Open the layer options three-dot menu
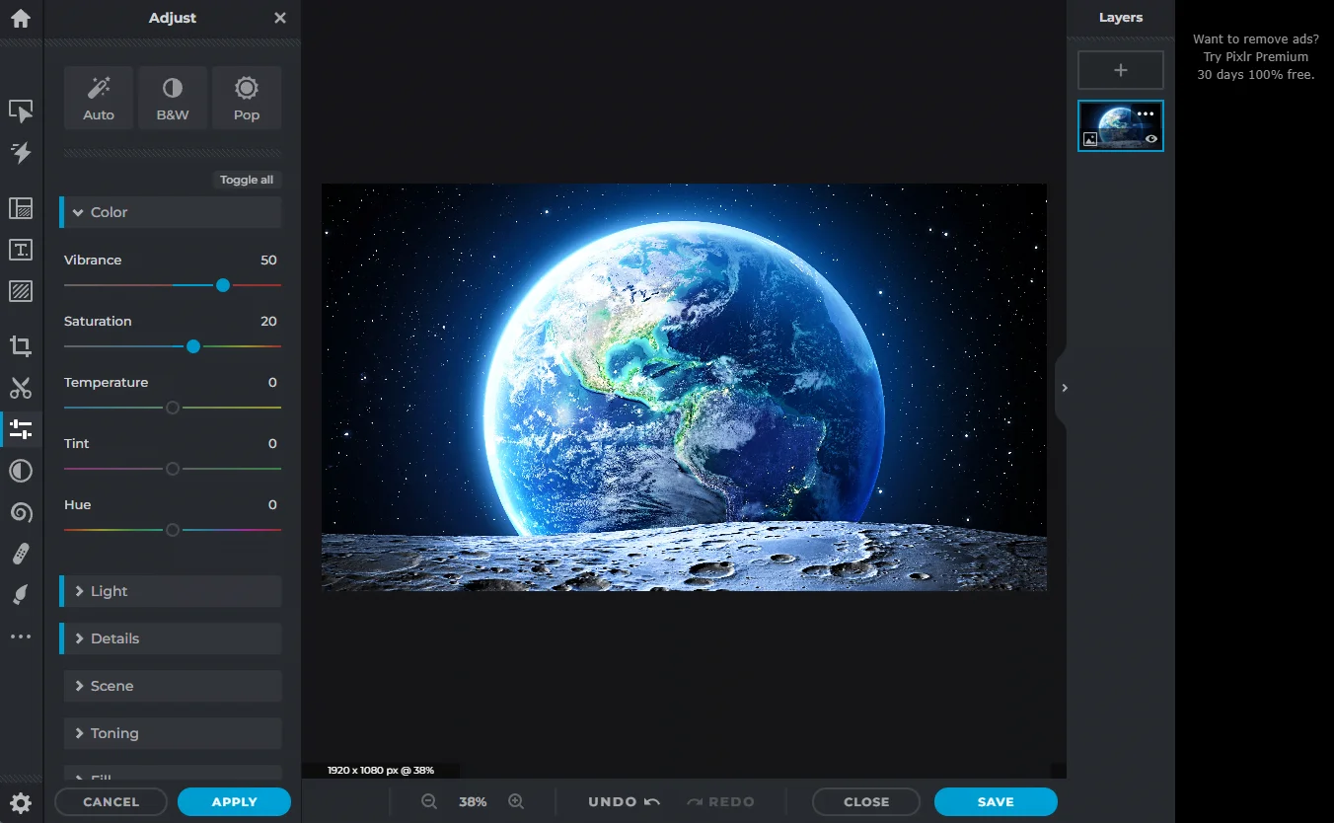Viewport: 1334px width, 823px height. (x=1146, y=113)
